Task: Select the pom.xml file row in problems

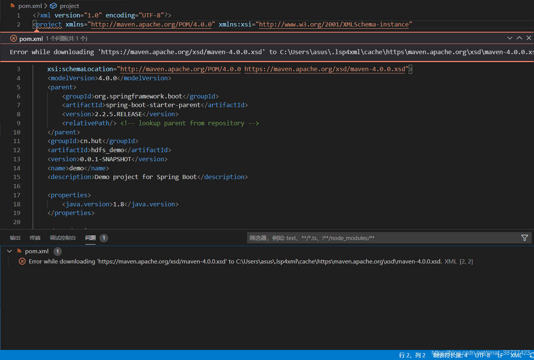Action: [267, 251]
